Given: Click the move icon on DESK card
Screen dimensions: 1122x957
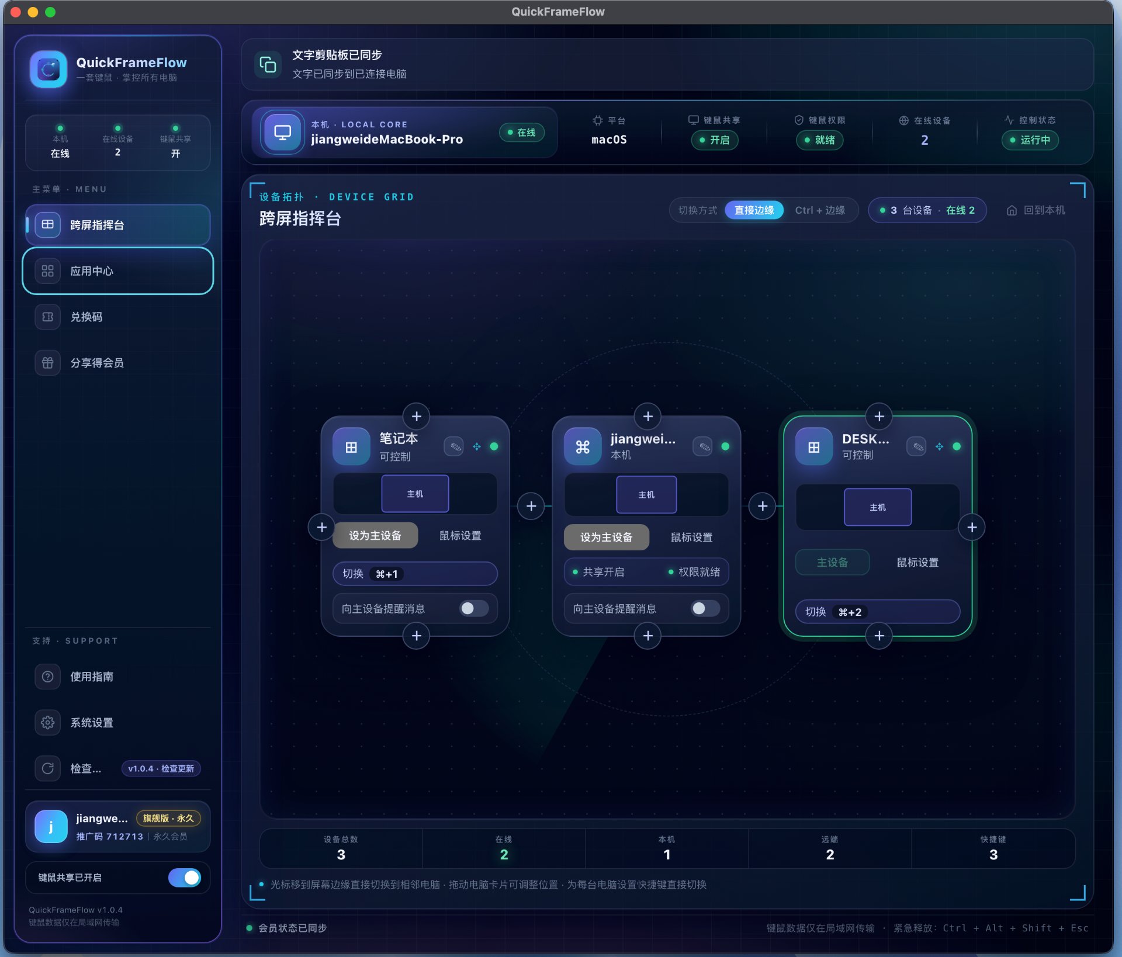Looking at the screenshot, I should click(x=939, y=446).
